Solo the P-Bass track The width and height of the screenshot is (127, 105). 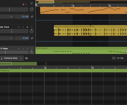pyautogui.click(x=23, y=49)
